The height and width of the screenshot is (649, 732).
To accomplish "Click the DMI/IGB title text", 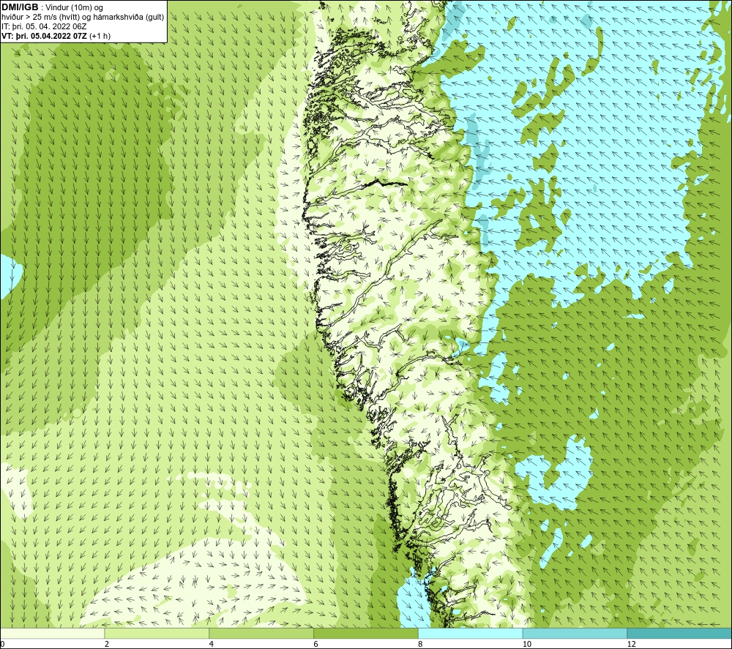I will point(20,7).
